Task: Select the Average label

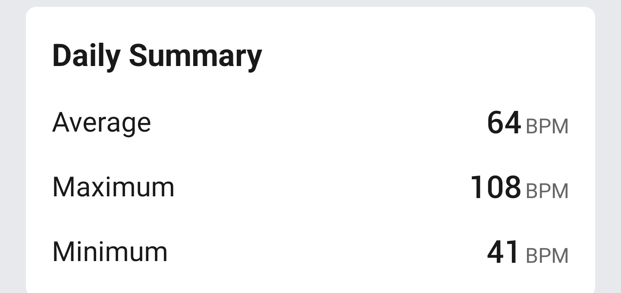Action: (x=101, y=122)
